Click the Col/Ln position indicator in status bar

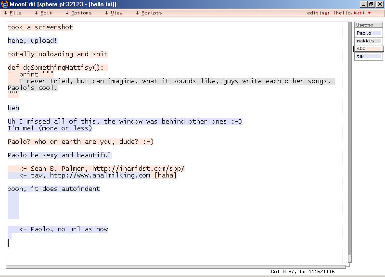[302, 272]
